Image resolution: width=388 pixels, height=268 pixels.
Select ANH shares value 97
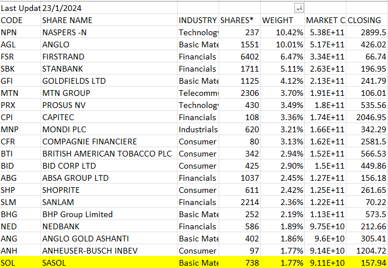pyautogui.click(x=239, y=251)
